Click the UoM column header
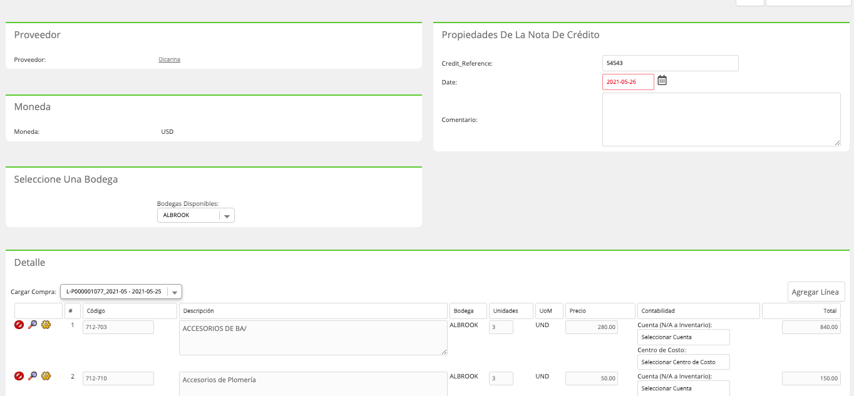The image size is (854, 396). (x=549, y=311)
